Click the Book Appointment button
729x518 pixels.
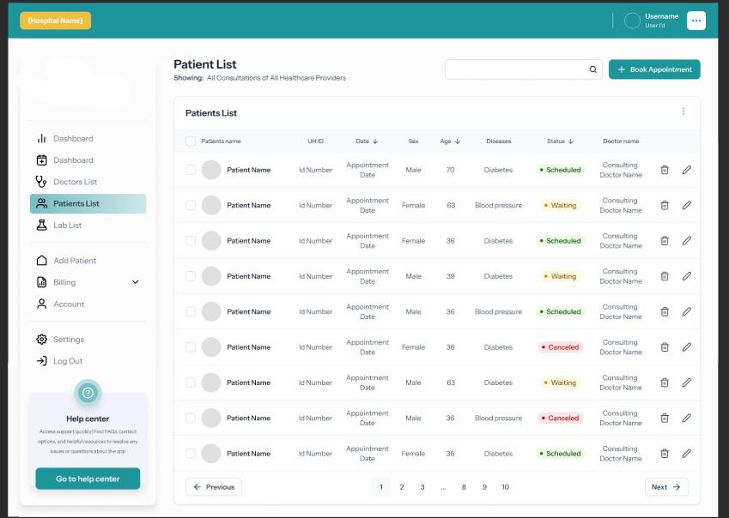click(x=654, y=69)
